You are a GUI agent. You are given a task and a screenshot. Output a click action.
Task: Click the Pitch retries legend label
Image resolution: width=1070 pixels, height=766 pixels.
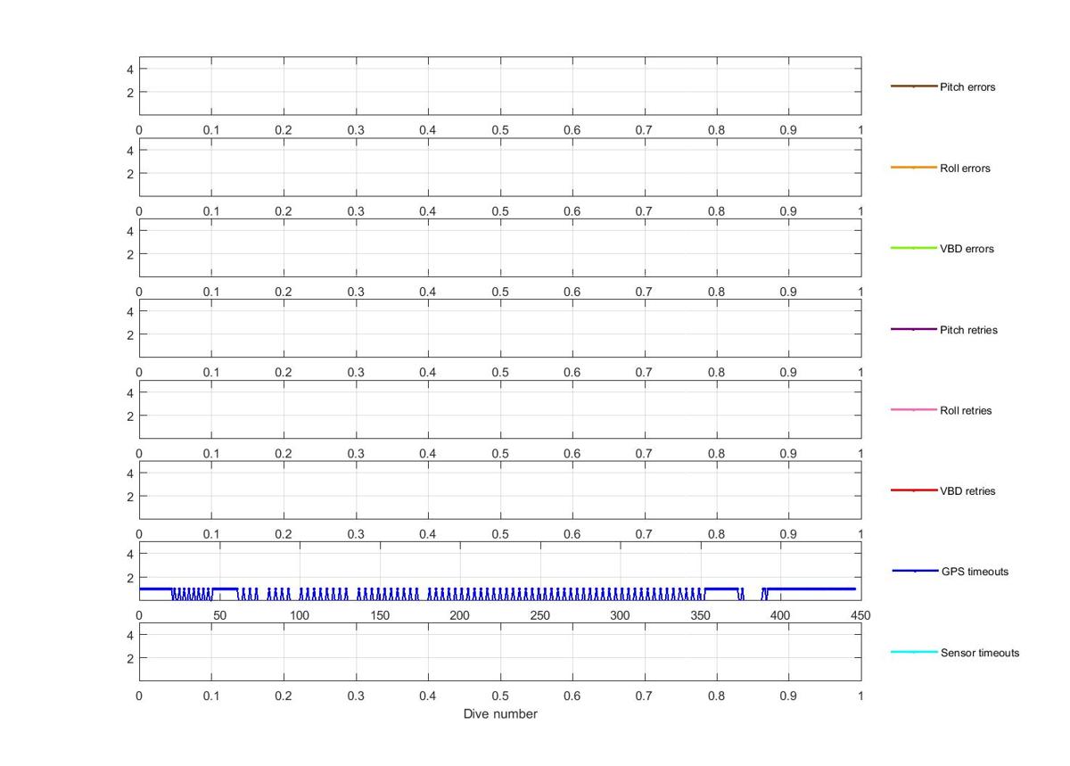point(968,330)
